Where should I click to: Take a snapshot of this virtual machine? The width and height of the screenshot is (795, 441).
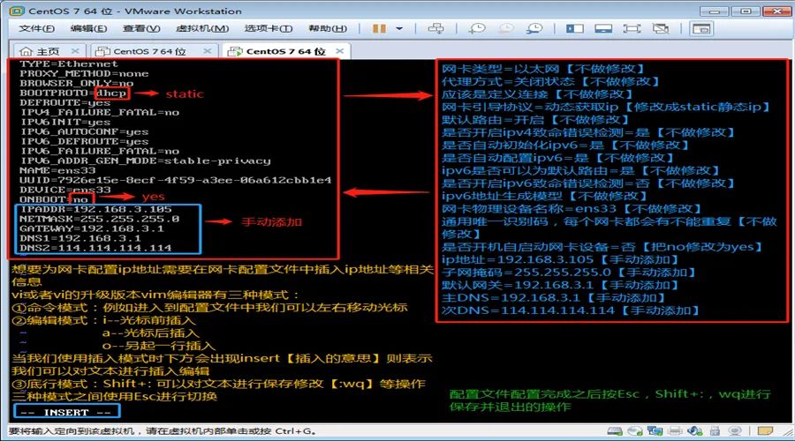click(x=477, y=28)
